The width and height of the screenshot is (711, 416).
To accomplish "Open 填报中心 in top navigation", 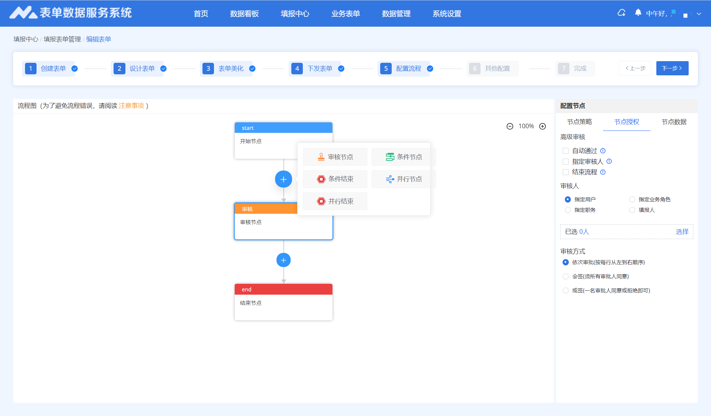I will pos(295,13).
